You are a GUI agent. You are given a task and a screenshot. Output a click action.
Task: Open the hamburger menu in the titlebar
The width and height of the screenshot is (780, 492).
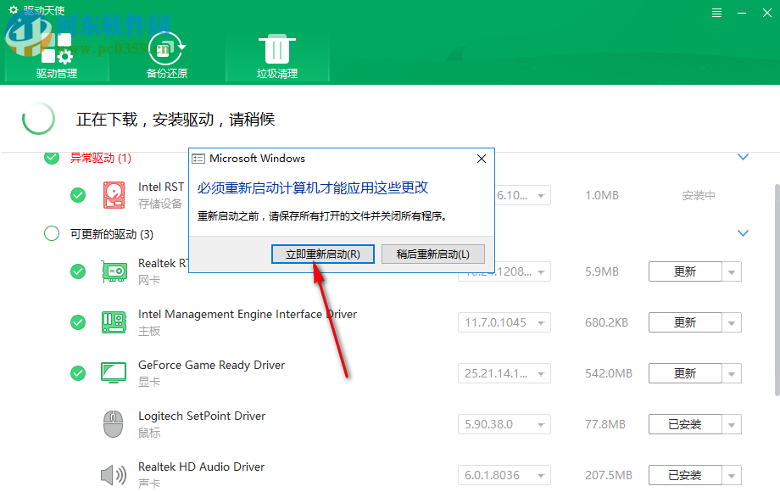(716, 12)
